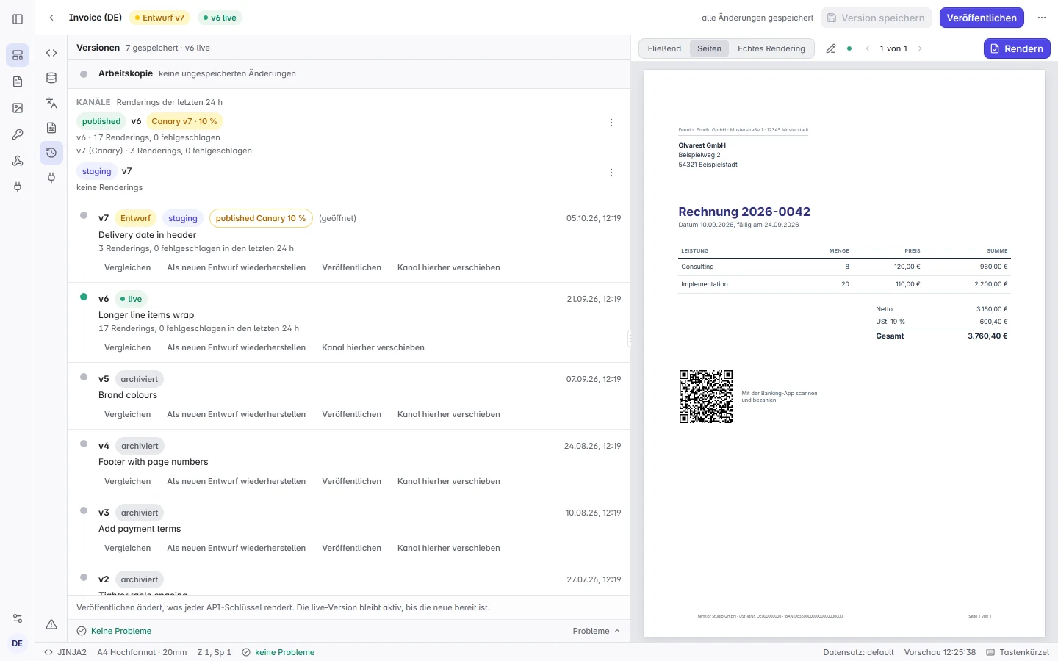Go to the next preview page
The width and height of the screenshot is (1058, 661).
(920, 48)
